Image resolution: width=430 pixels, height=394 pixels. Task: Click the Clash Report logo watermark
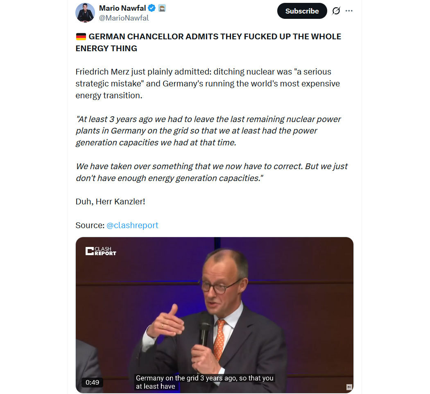(x=101, y=251)
